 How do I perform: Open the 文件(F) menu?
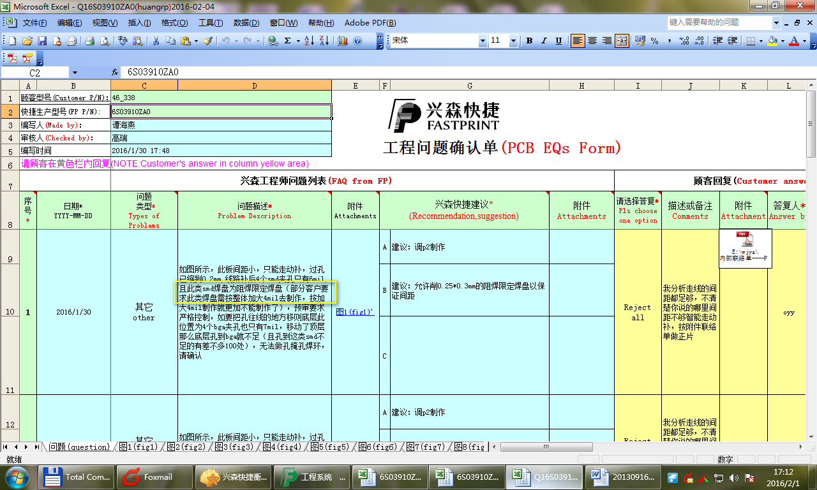point(35,23)
